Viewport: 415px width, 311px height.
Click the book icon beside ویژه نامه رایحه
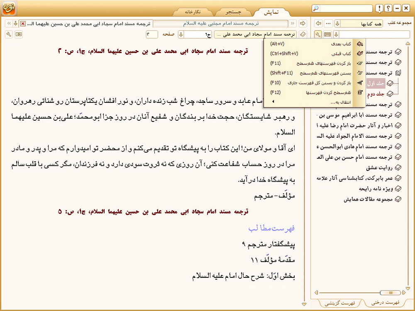tap(398, 189)
